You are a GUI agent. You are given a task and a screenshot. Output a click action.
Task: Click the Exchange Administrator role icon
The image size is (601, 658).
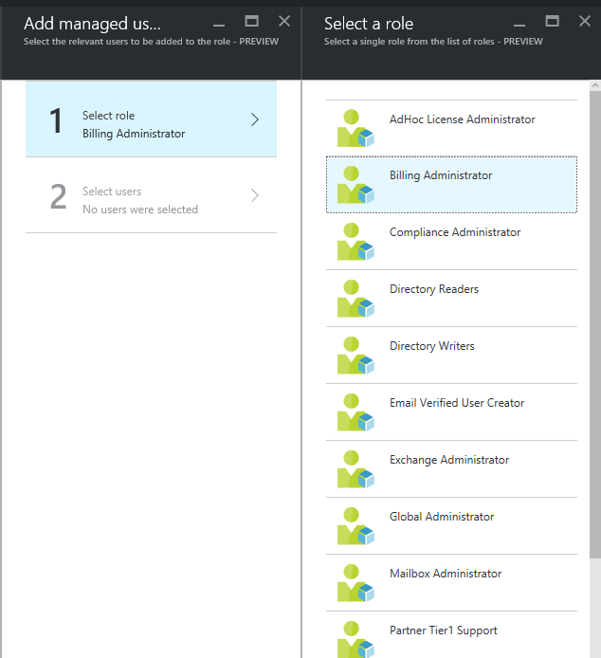tap(355, 469)
